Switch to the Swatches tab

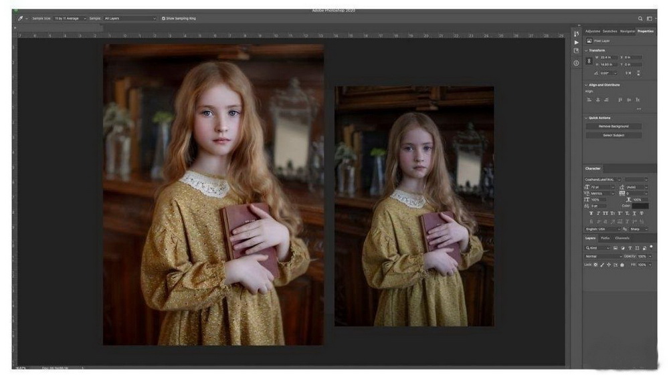coord(609,31)
